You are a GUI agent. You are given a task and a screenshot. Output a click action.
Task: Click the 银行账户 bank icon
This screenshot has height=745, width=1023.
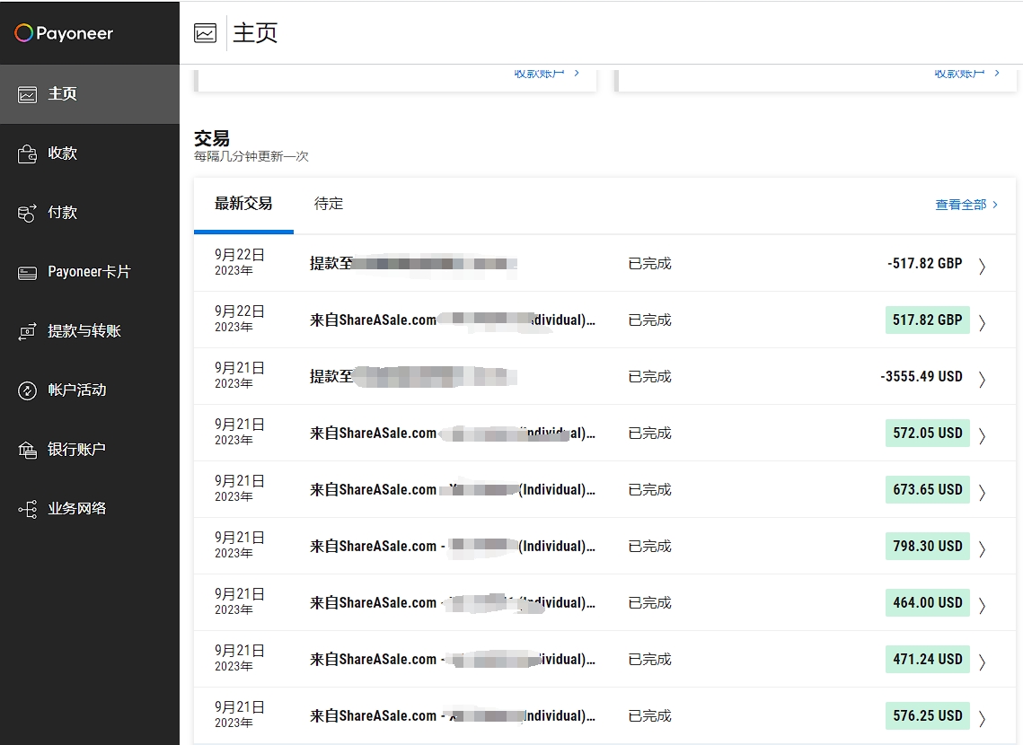pos(28,450)
